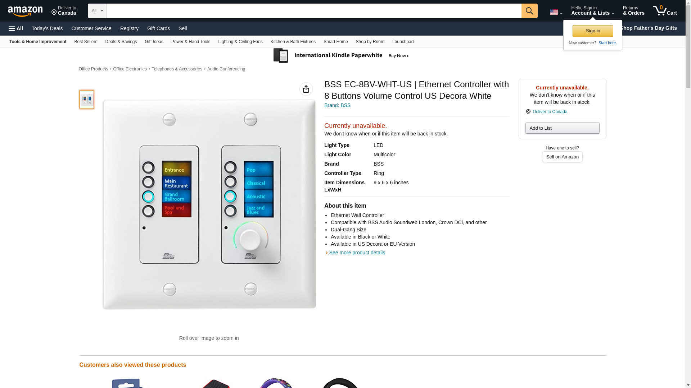
Task: Click the search magnifier button
Action: [529, 11]
